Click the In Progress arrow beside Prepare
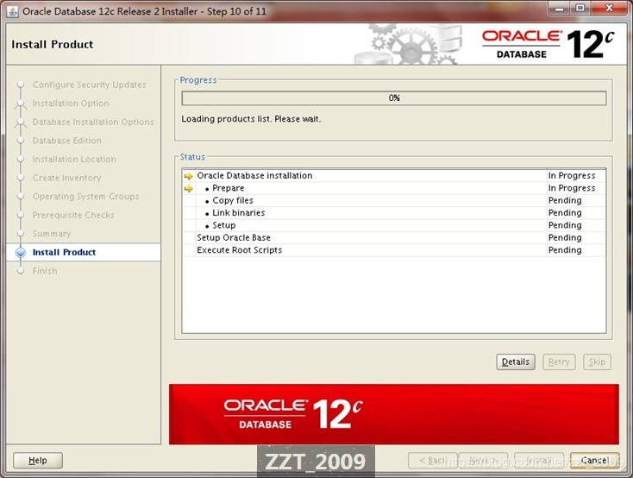 pyautogui.click(x=189, y=189)
